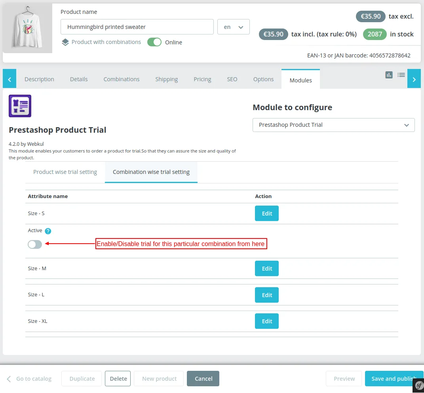The height and width of the screenshot is (393, 424).
Task: Expand the Module to configure dropdown
Action: [x=333, y=125]
